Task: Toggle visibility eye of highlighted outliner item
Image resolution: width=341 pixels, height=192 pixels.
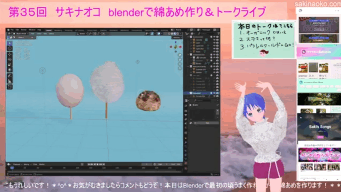Action: click(x=215, y=93)
